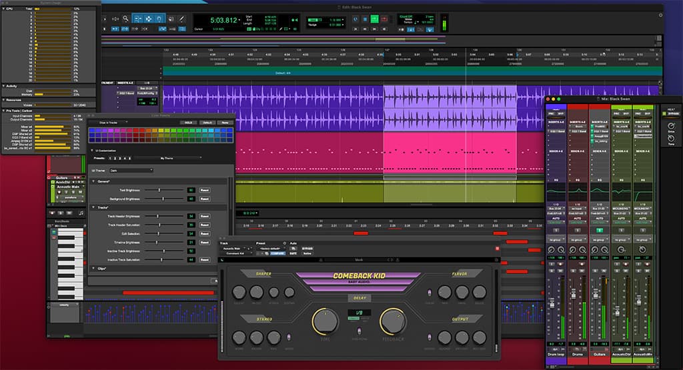683x370 pixels.
Task: Adjust the Background Brightness slider
Action: pyautogui.click(x=164, y=199)
